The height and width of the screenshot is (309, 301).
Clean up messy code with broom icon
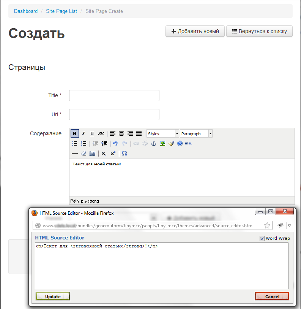[171, 143]
